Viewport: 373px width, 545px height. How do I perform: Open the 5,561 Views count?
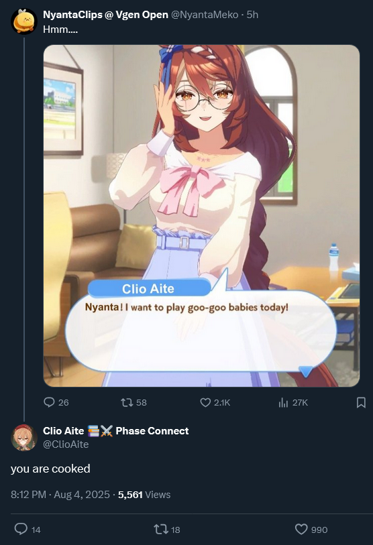144,495
